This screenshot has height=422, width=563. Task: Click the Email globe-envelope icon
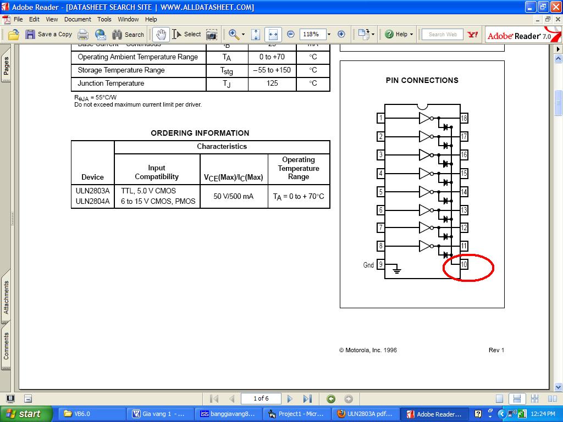click(101, 35)
